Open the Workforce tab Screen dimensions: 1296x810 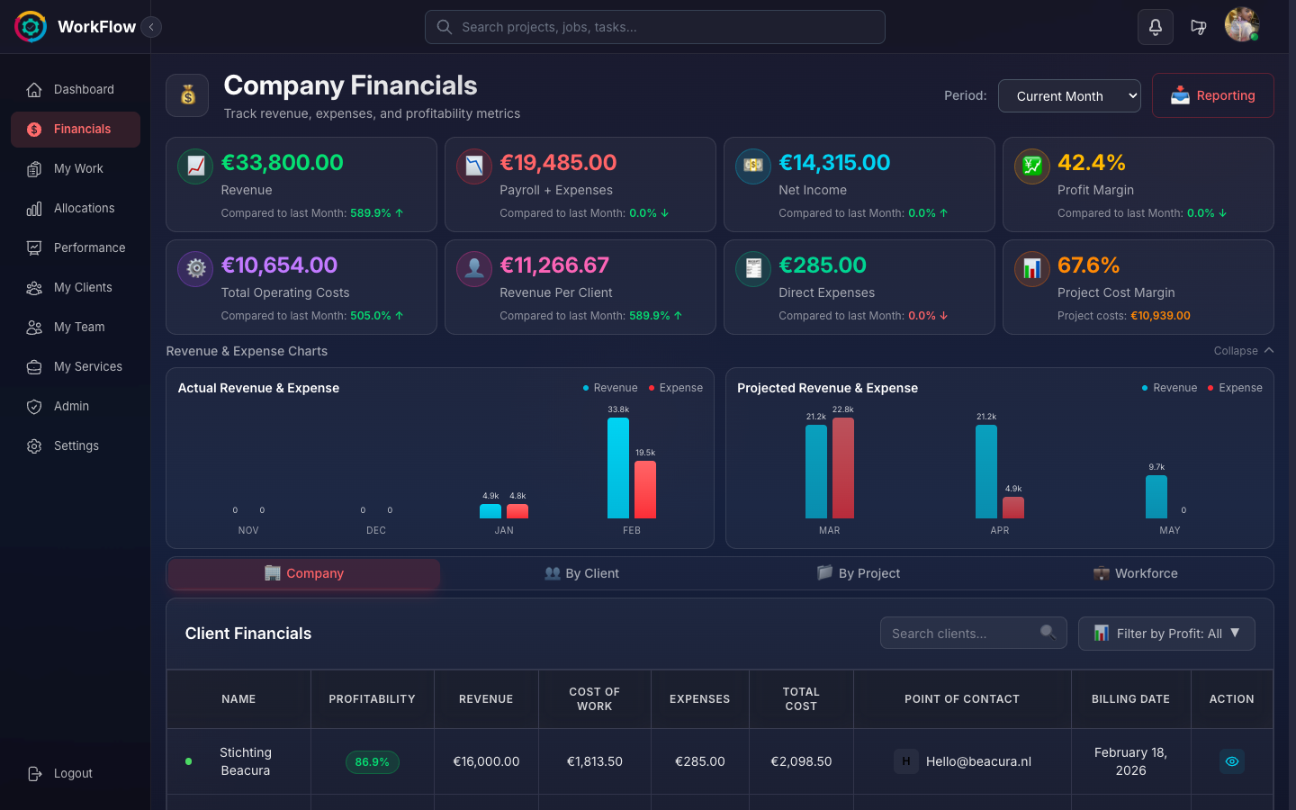coord(1136,573)
